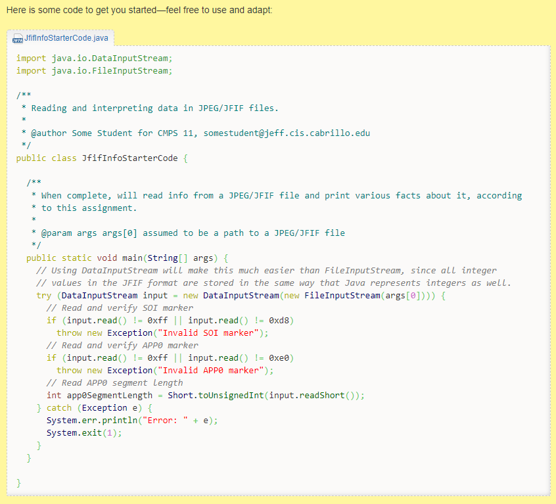
Task: Select the catch (Exception e) clause
Action: 93,407
